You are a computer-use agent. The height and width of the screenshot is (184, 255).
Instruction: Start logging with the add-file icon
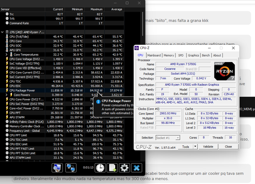(x=112, y=168)
